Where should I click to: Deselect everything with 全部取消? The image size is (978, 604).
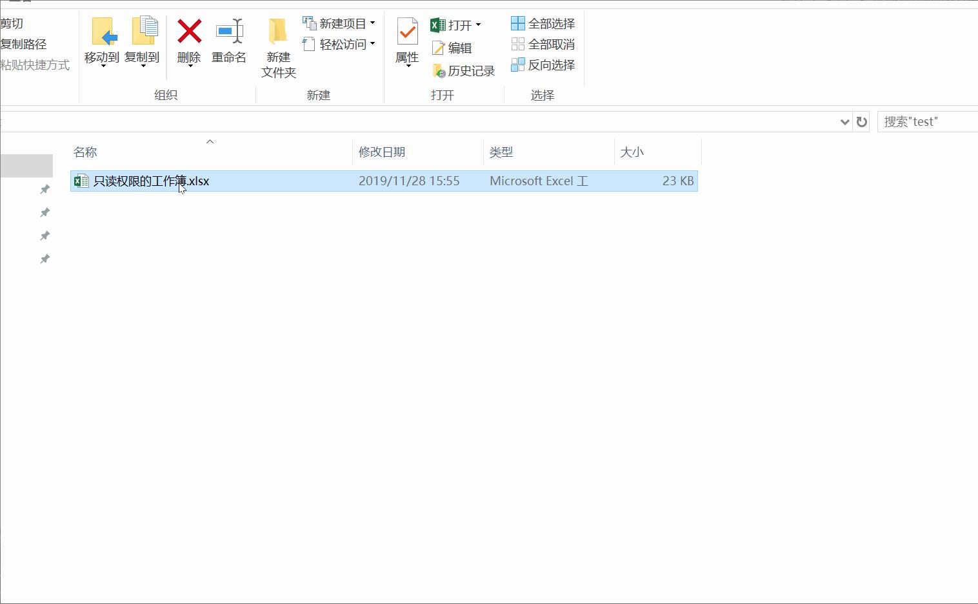543,44
